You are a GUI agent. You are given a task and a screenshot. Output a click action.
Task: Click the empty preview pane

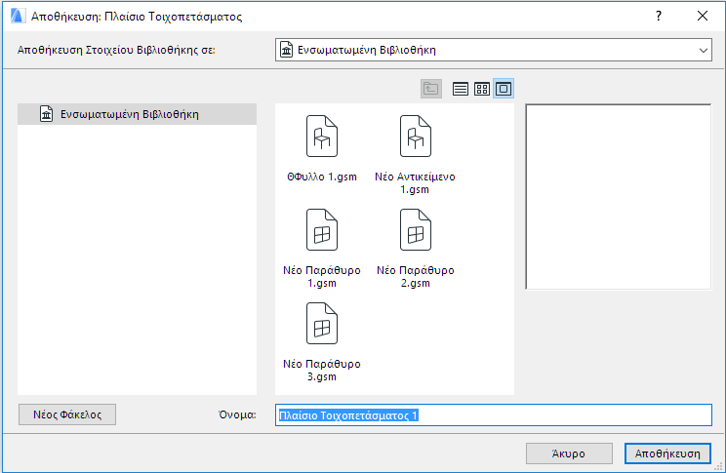tap(619, 197)
